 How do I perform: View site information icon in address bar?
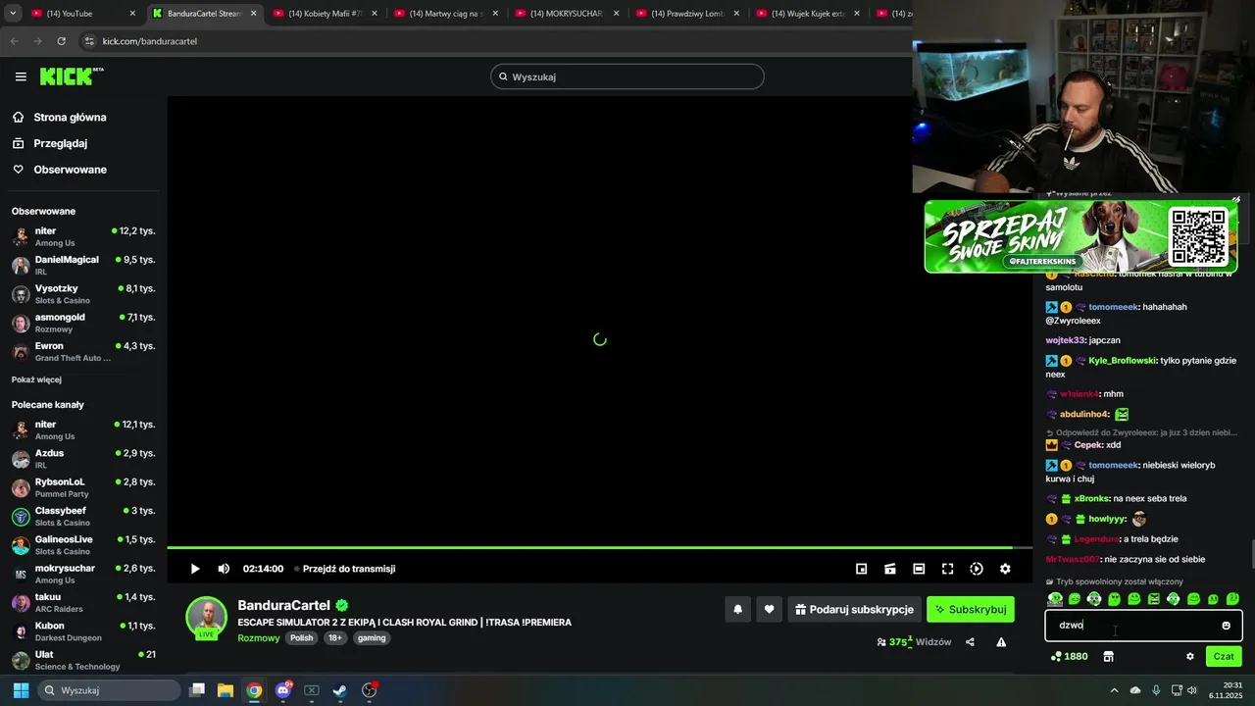click(x=89, y=41)
